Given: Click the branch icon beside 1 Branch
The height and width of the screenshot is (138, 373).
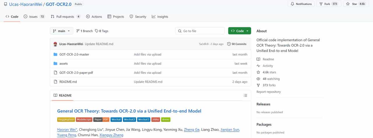Looking at the screenshot, I should 78,31.
